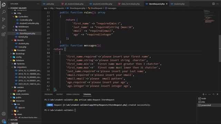Split the editor to the right
This screenshot has width=221, height=124.
[213, 4]
